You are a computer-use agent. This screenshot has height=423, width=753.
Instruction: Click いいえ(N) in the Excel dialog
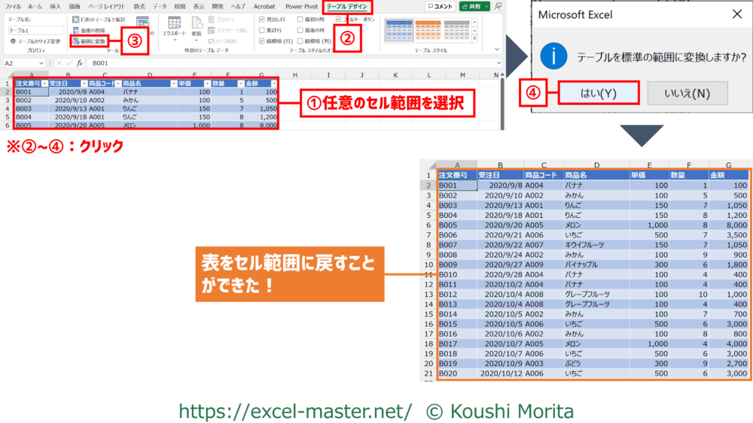[687, 92]
